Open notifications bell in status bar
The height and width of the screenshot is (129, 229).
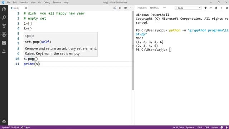(x=226, y=128)
